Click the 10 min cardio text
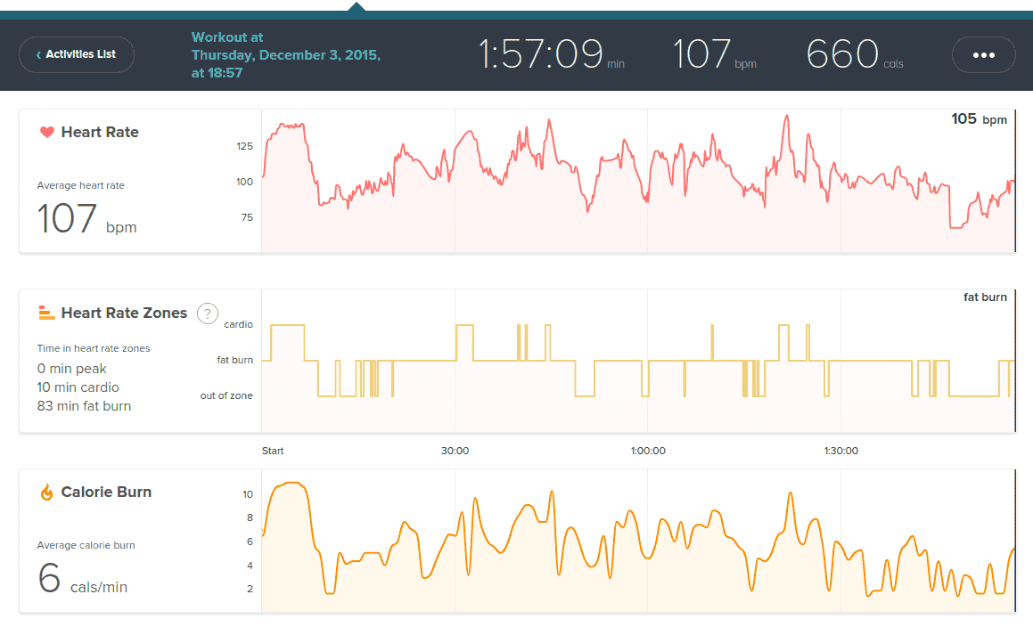1033x627 pixels. point(78,387)
